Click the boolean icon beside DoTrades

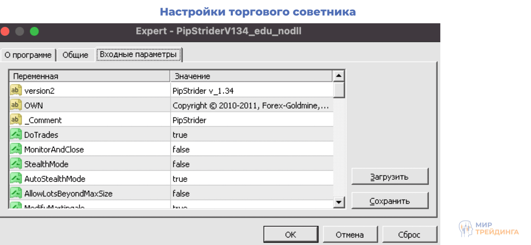(x=16, y=135)
